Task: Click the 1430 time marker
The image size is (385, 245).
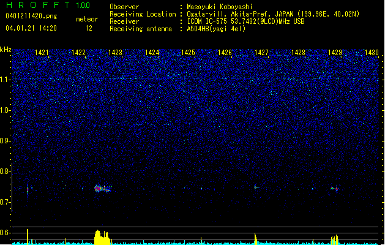Action: (372, 53)
